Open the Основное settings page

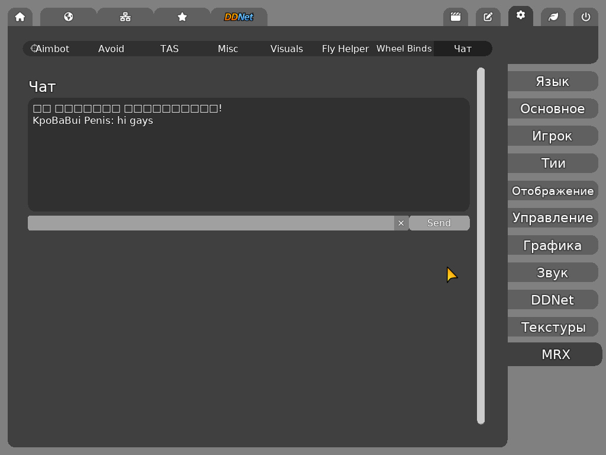coord(553,109)
